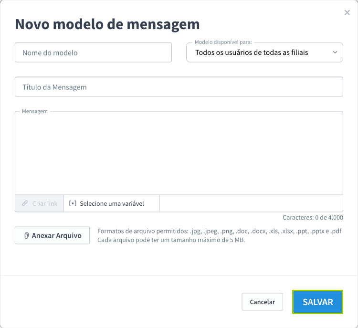Screen dimensions: 358x328
Task: Expand the dropdown chevron arrow
Action: point(335,52)
